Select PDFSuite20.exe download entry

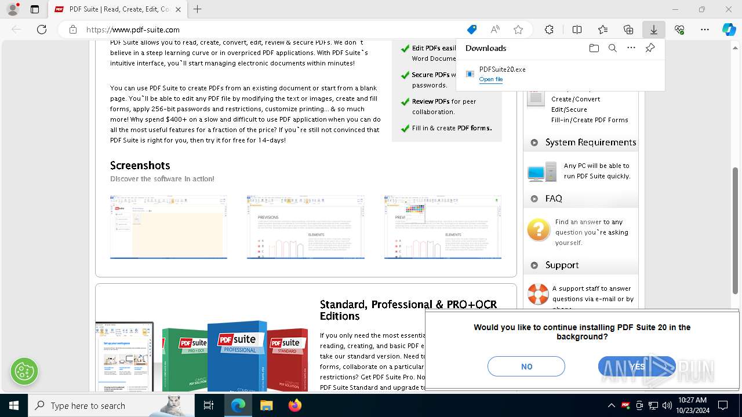(560, 74)
